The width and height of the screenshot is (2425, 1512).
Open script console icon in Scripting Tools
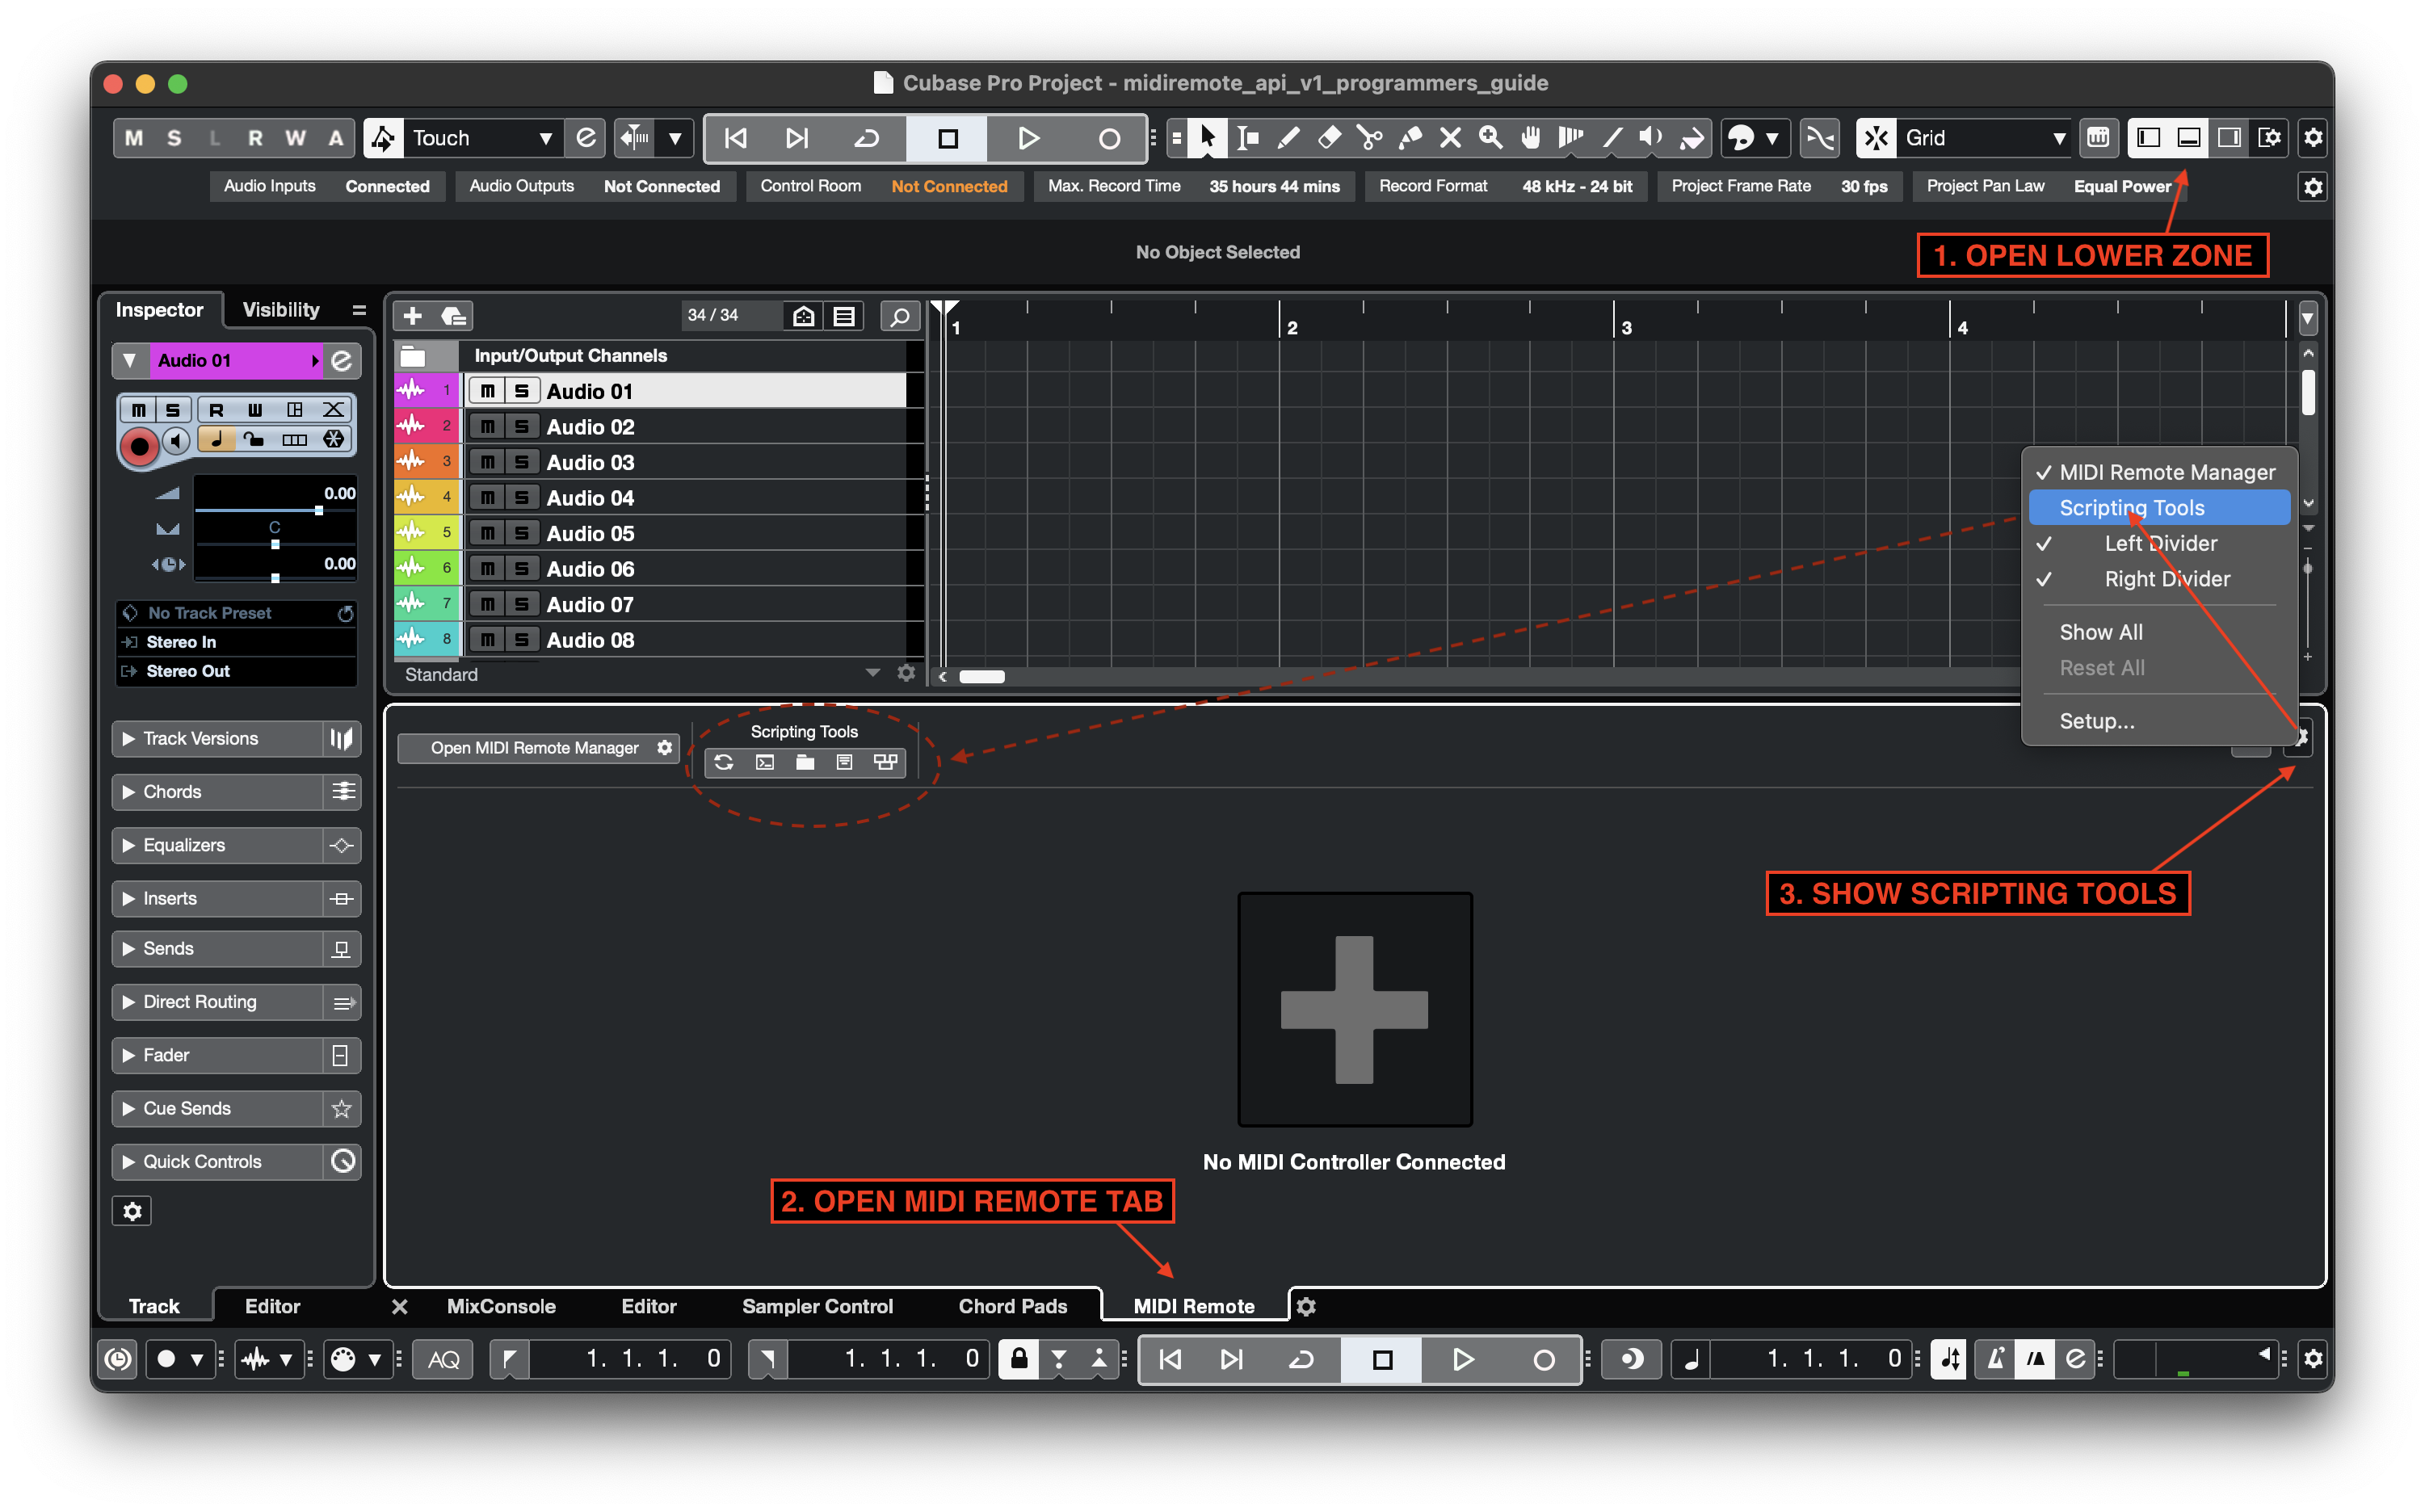pos(765,763)
